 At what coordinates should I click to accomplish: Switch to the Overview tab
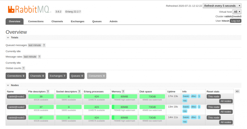coord(14,22)
